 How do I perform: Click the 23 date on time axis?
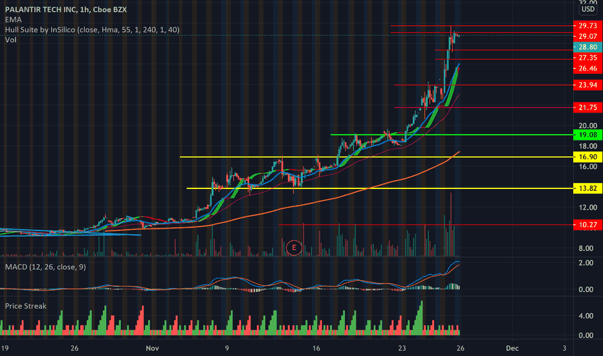402,348
